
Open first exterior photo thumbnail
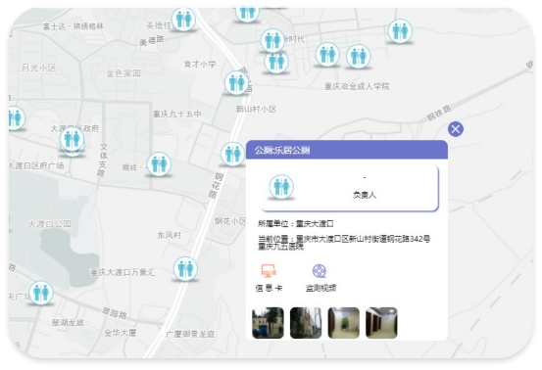[268, 323]
